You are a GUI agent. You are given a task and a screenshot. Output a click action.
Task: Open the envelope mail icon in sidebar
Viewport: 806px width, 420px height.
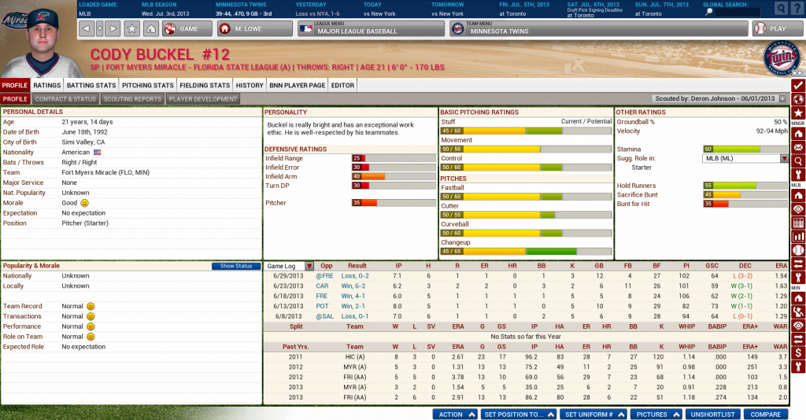[x=798, y=147]
